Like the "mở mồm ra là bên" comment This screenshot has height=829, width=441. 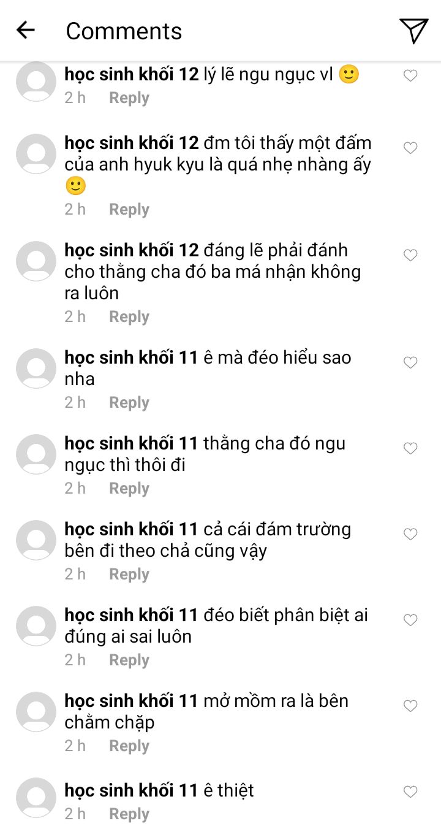point(410,706)
